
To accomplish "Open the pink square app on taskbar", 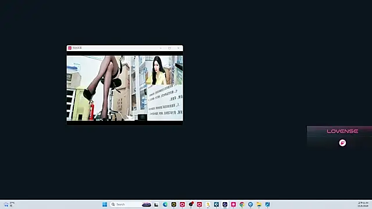I will 234,204.
